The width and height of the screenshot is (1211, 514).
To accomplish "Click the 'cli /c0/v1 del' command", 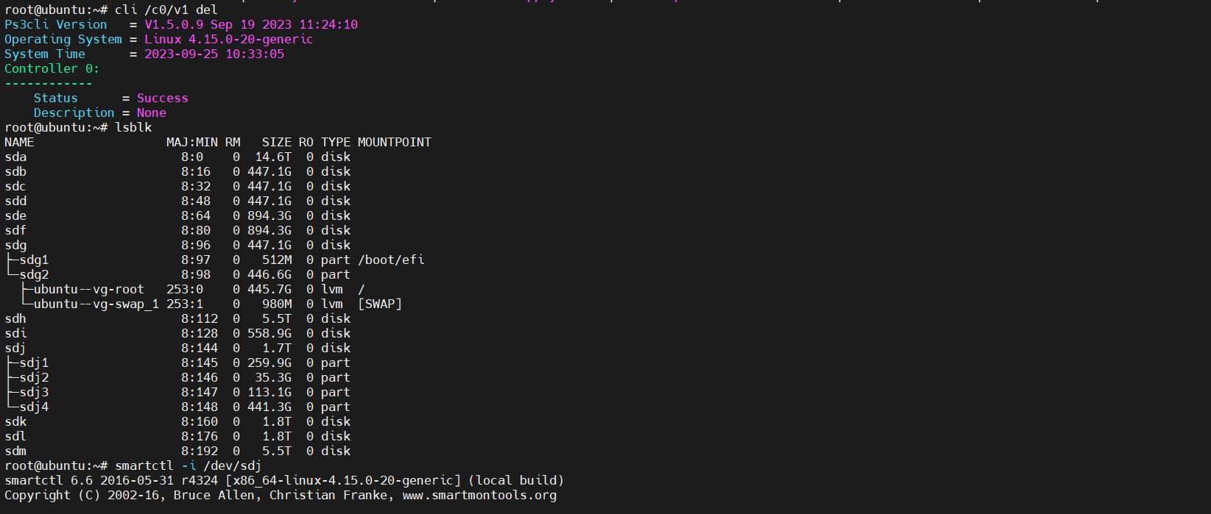I will [166, 10].
